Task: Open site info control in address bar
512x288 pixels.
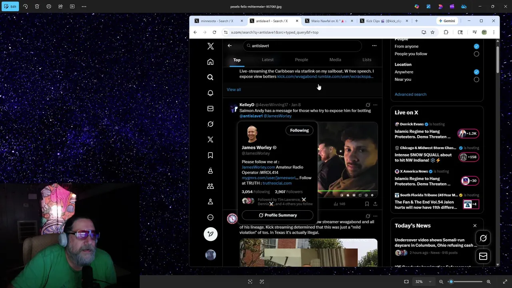Action: [226, 32]
